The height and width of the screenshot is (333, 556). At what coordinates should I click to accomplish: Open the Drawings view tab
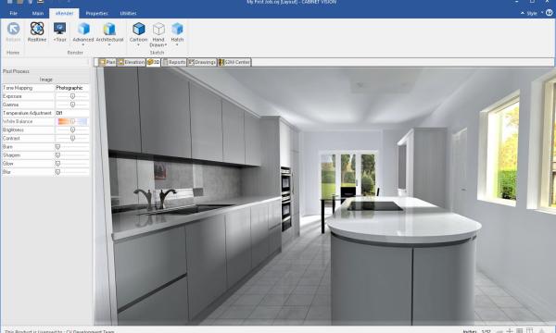pos(202,62)
